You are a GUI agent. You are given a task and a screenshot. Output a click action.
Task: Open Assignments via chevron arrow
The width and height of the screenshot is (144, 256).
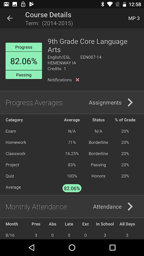click(130, 102)
